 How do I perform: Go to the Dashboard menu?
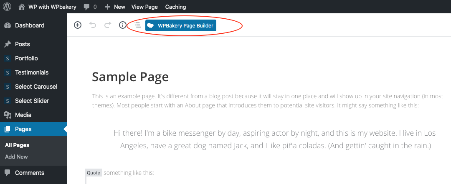click(x=29, y=25)
